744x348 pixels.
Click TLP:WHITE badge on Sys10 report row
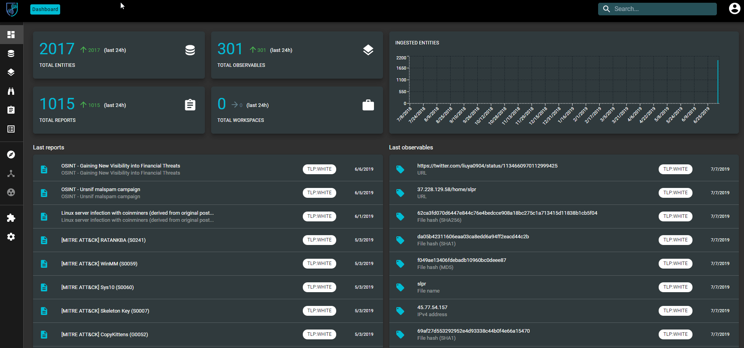point(319,287)
